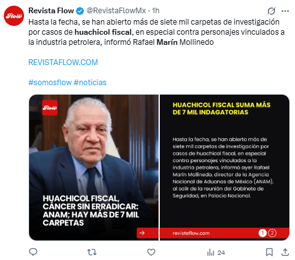Open the #somosflow hashtag
295x260 pixels.
(50, 83)
